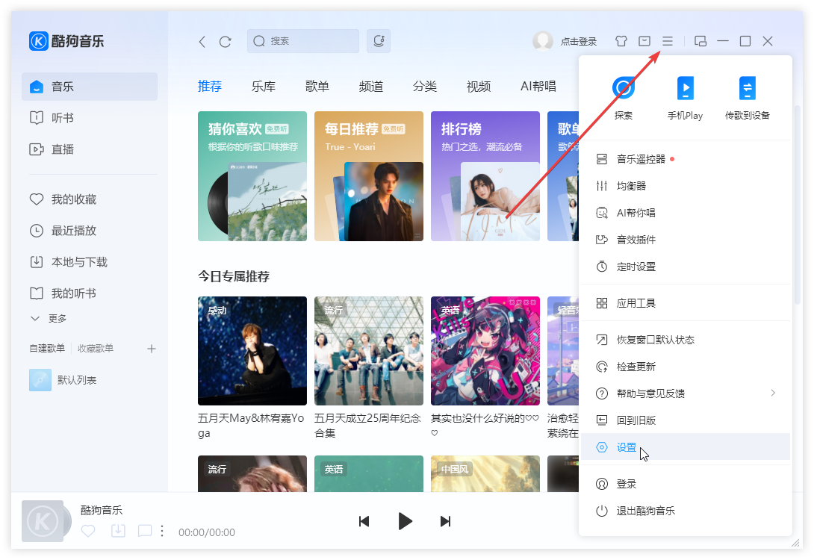This screenshot has height=560, width=814.
Task: Open the dropdown arrow next to skin icon
Action: 644,41
